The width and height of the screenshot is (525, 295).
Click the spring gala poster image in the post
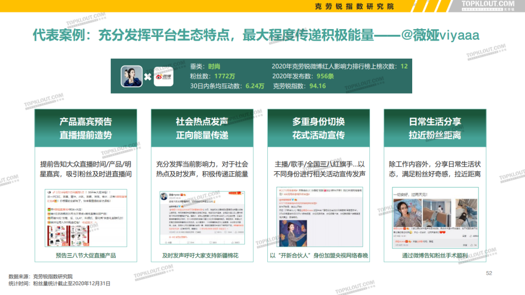point(293,233)
